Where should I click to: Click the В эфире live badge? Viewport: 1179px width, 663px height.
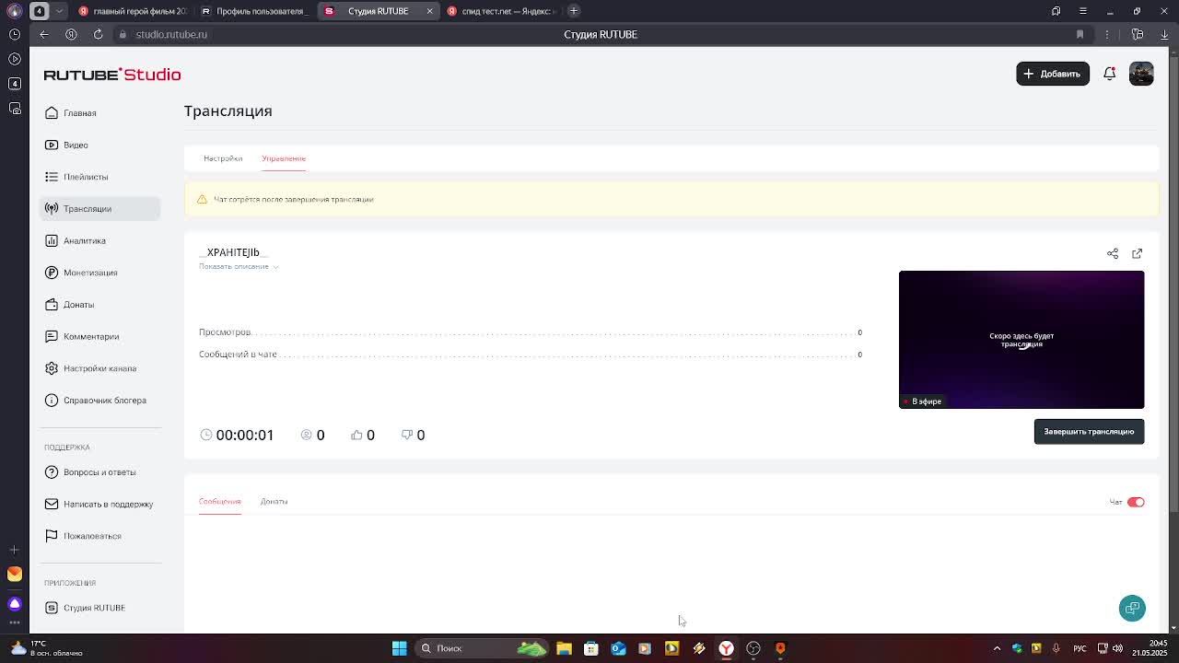(x=922, y=401)
